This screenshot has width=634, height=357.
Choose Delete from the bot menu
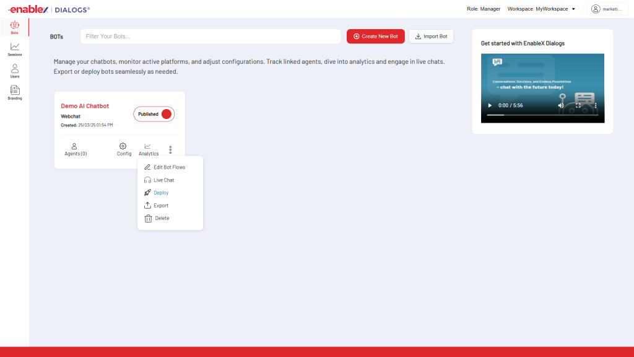click(157, 218)
